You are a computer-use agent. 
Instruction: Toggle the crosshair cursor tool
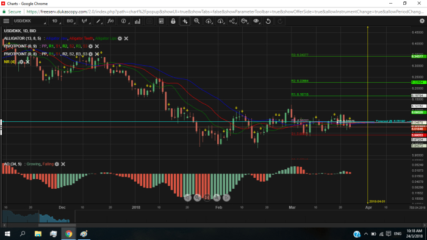(x=185, y=21)
